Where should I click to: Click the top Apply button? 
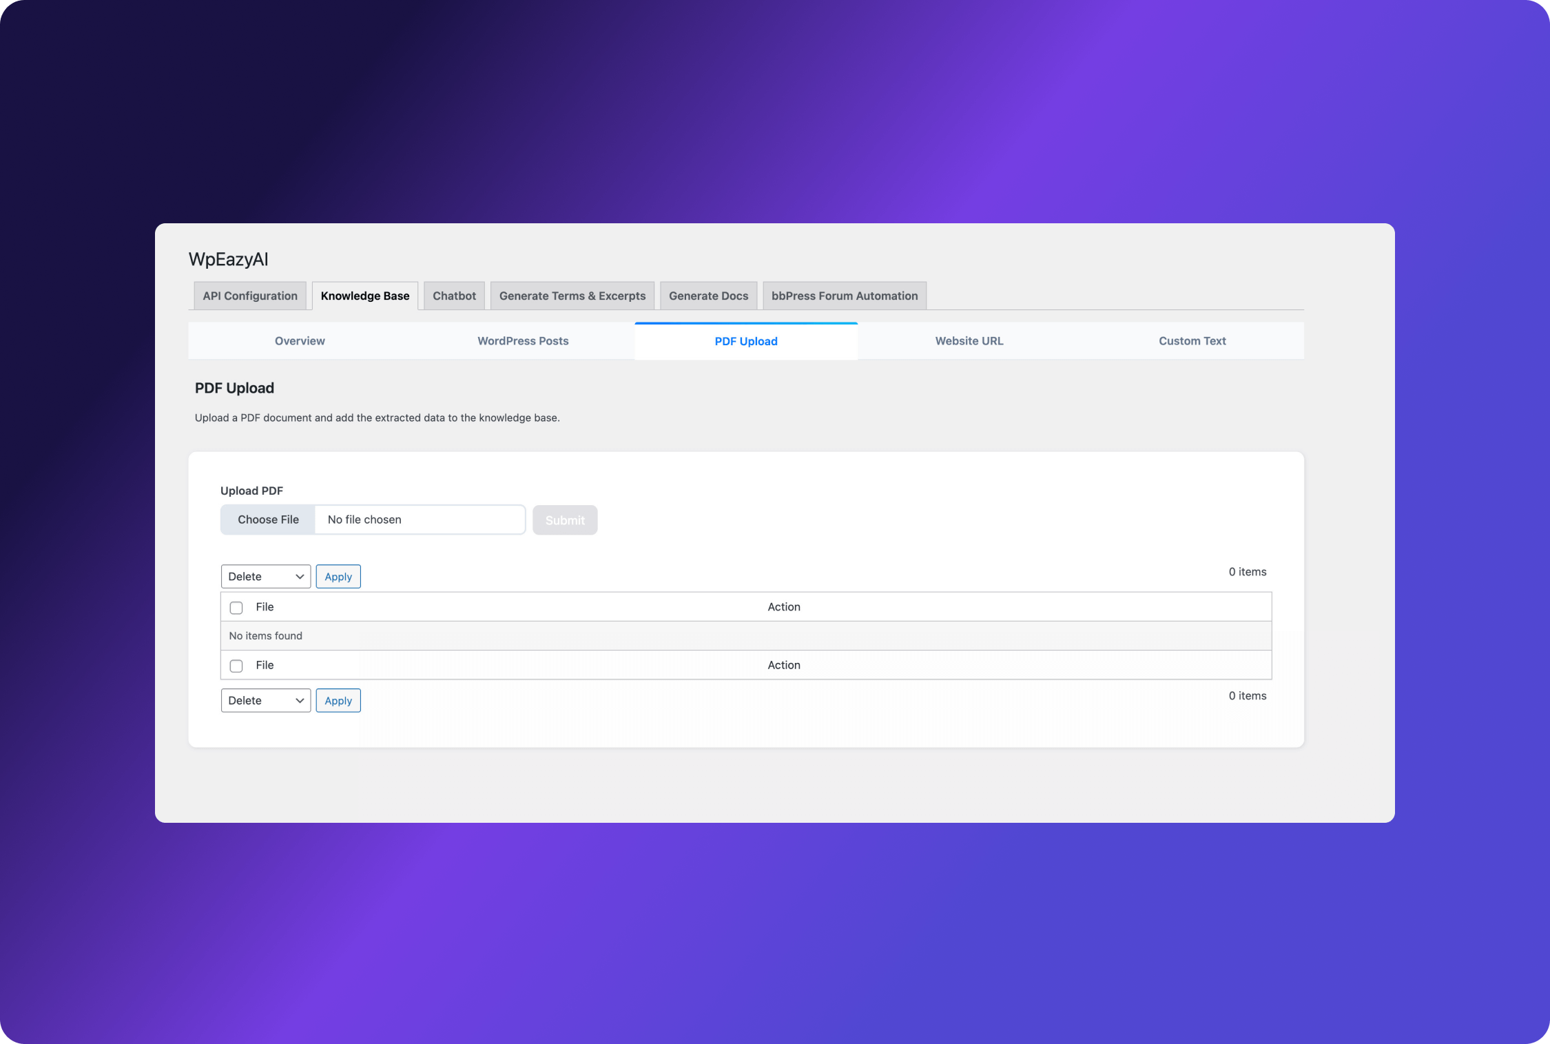(x=338, y=577)
